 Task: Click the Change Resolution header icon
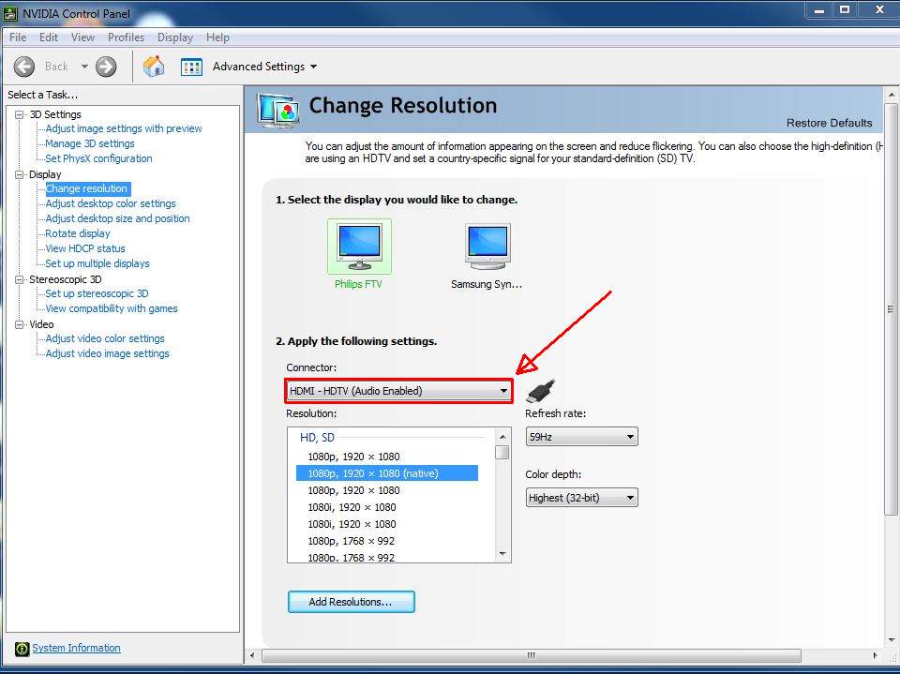[277, 111]
